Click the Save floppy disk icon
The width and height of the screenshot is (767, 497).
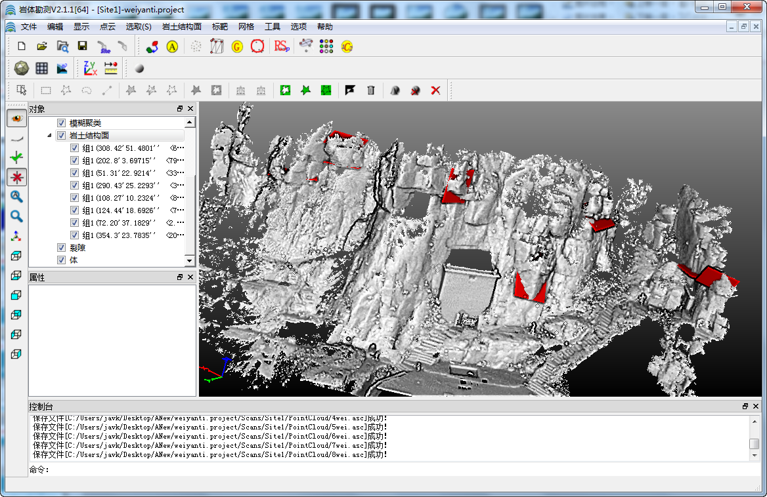point(83,47)
